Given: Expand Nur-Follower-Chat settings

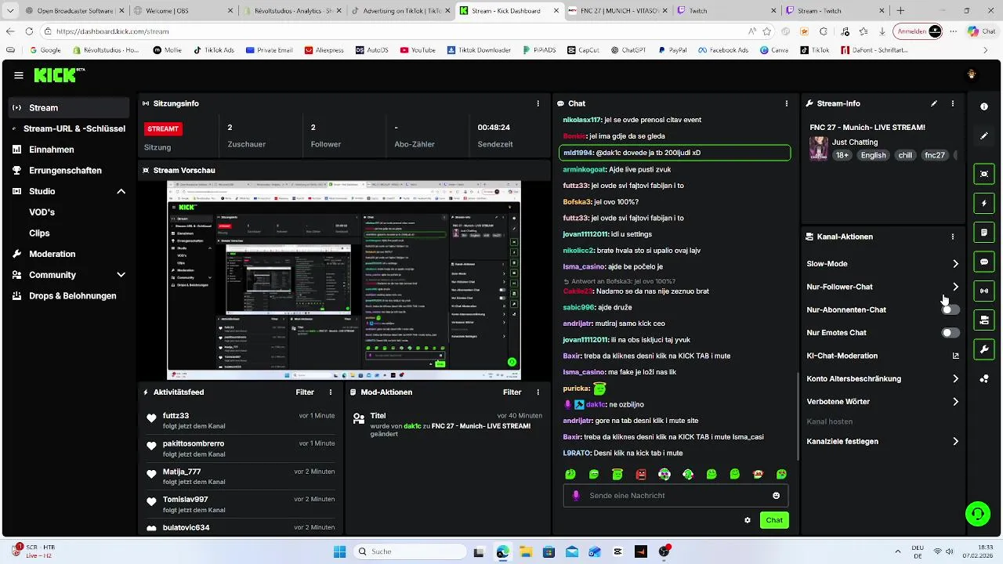Looking at the screenshot, I should click(x=955, y=287).
